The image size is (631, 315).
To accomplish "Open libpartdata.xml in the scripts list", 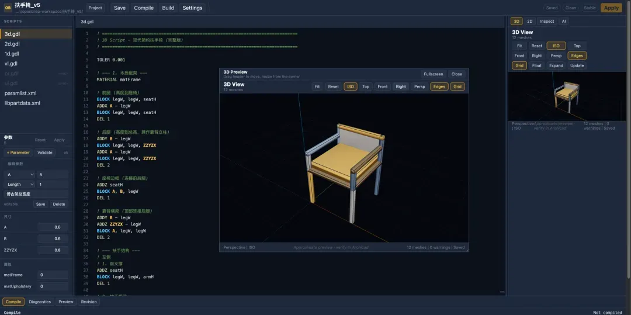I will point(36,103).
